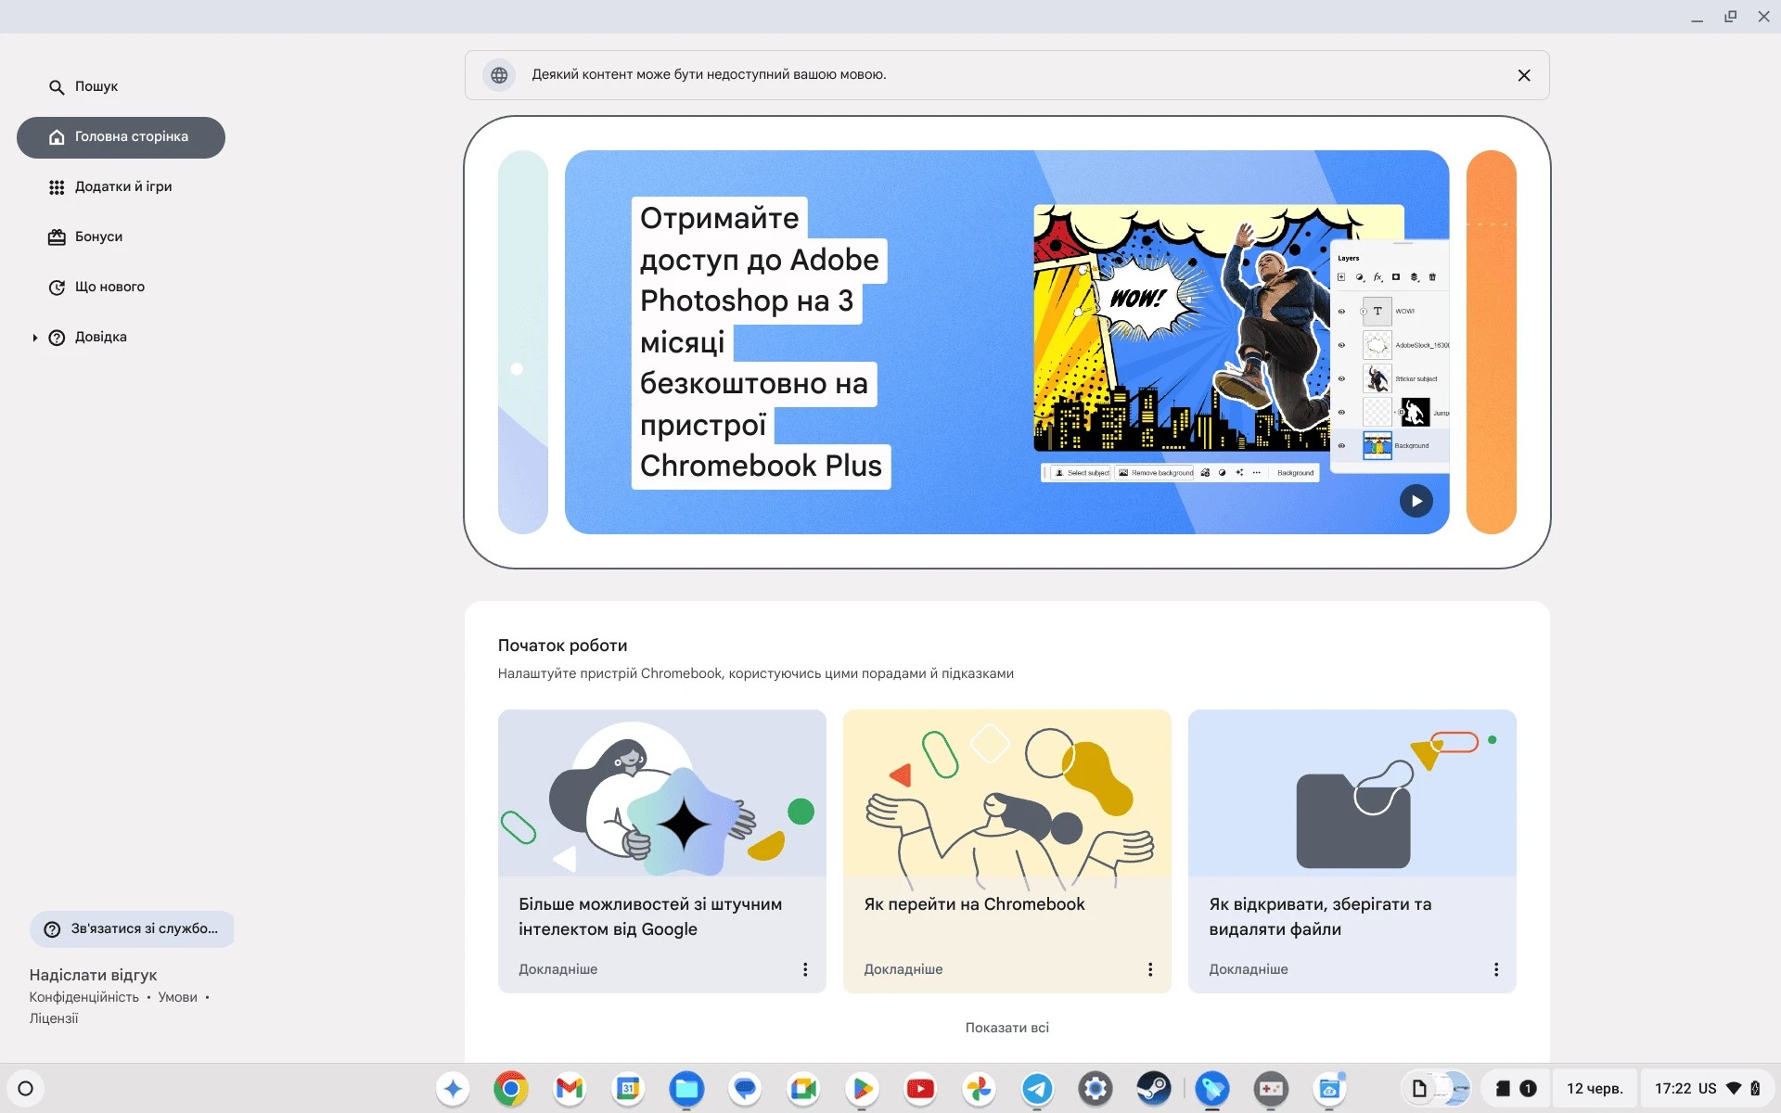Open Google Play Store from the shelf
The height and width of the screenshot is (1113, 1781).
pos(862,1089)
